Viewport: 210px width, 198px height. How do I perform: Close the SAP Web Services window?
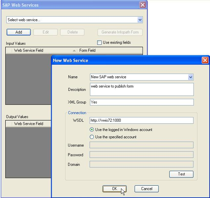143,5
